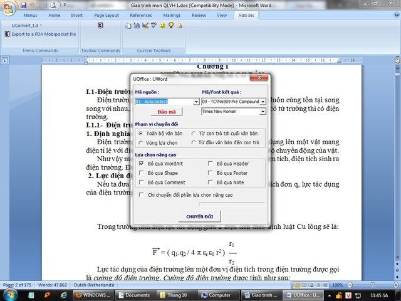Click the documents icon in Custom Toolbars

128,25
